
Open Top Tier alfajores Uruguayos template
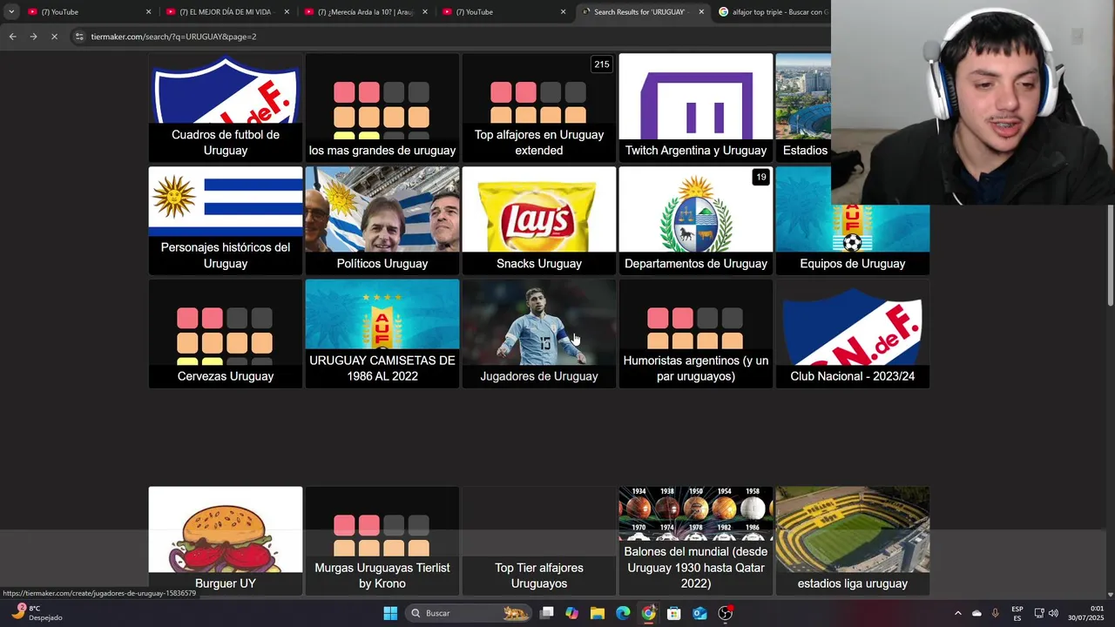coord(539,541)
